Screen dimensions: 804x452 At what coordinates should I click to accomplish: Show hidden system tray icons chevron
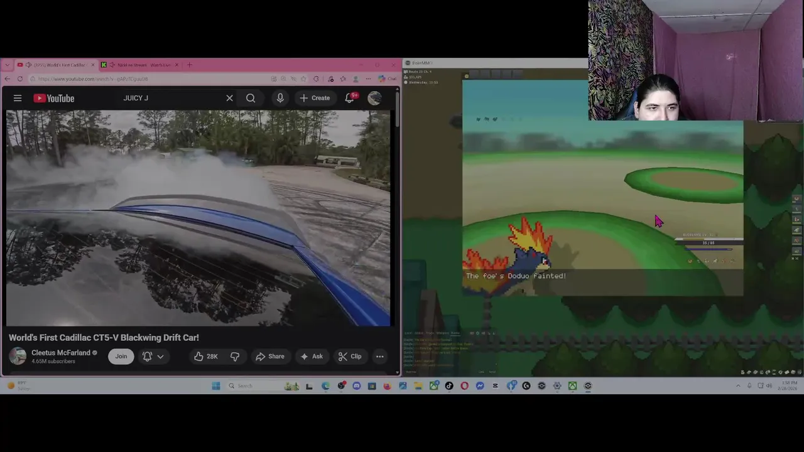(738, 385)
